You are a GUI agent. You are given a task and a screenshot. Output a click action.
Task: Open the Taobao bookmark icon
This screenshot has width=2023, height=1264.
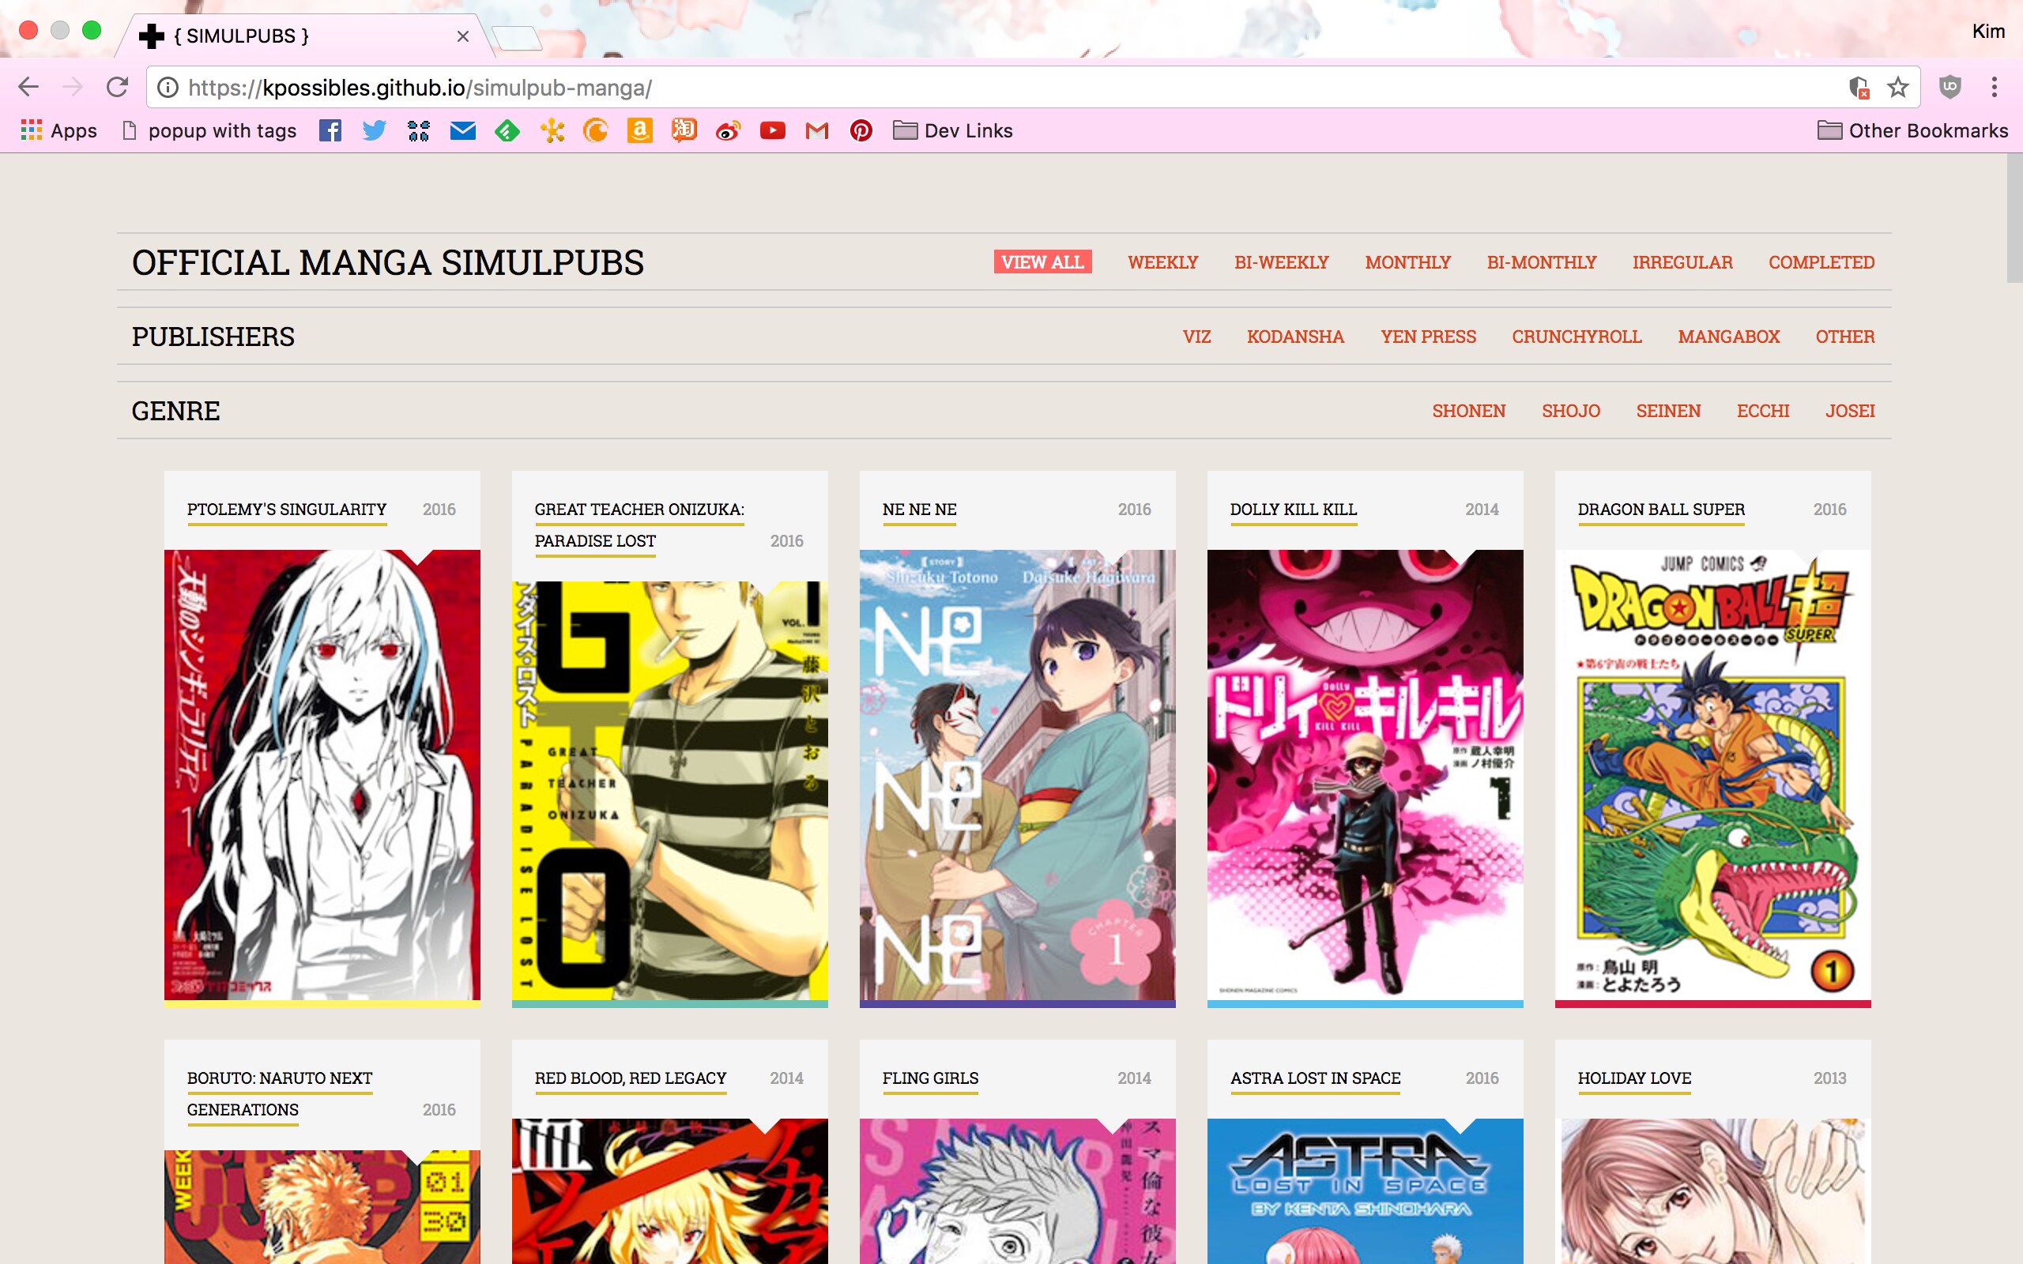coord(684,130)
